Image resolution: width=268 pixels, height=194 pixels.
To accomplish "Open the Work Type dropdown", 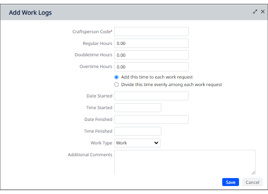I will coord(137,143).
